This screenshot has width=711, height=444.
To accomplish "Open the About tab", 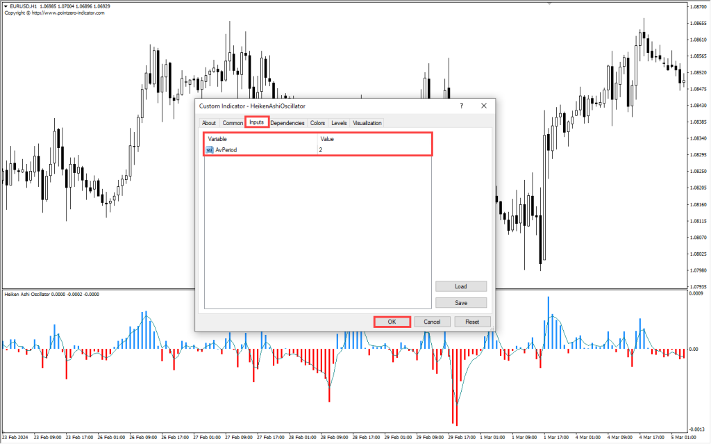I will [208, 123].
